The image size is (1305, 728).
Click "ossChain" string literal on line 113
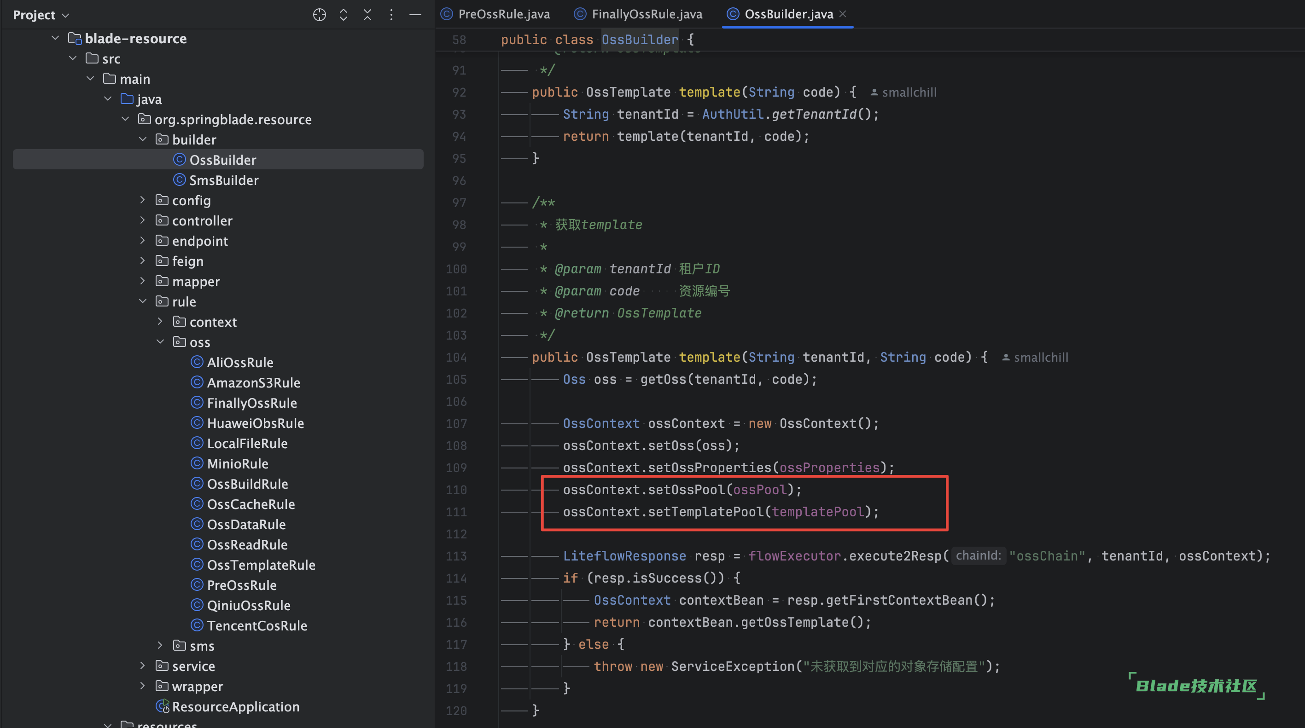click(1047, 556)
